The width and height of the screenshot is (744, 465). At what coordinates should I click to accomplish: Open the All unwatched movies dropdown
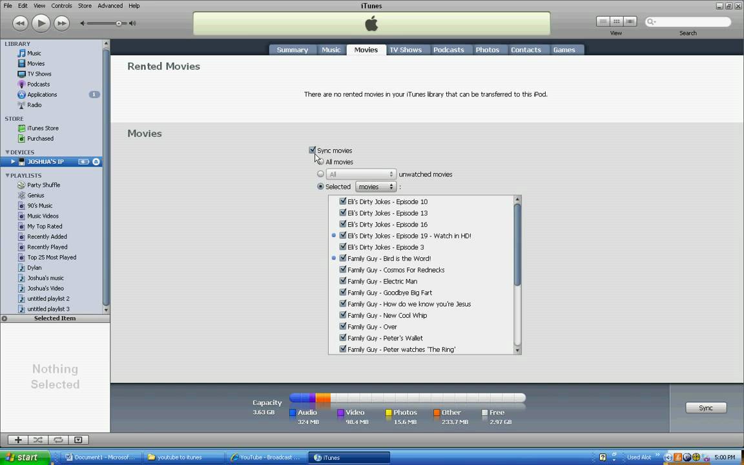[x=360, y=174]
